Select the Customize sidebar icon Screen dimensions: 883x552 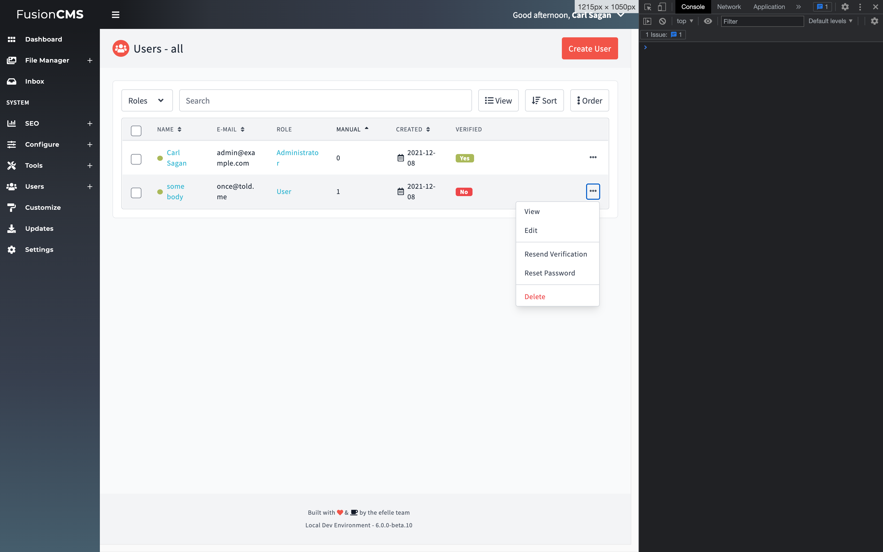tap(11, 207)
